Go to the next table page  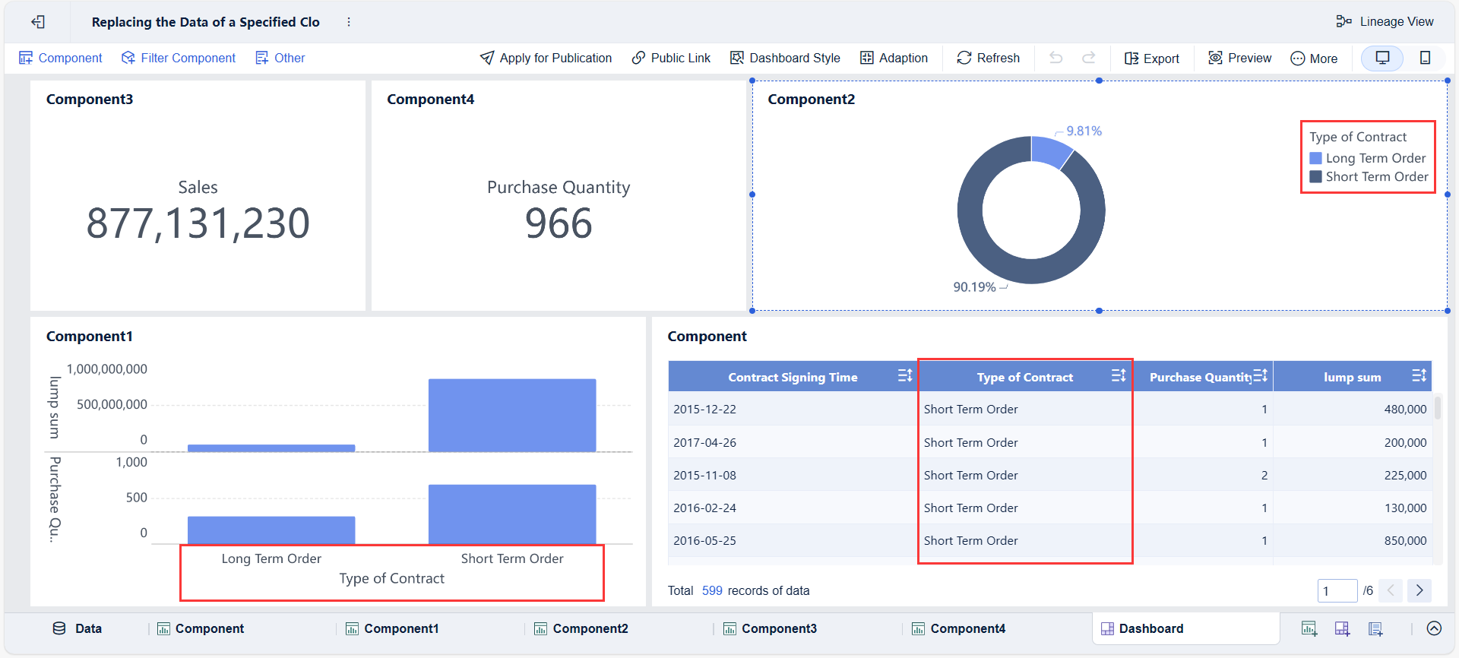pyautogui.click(x=1419, y=590)
